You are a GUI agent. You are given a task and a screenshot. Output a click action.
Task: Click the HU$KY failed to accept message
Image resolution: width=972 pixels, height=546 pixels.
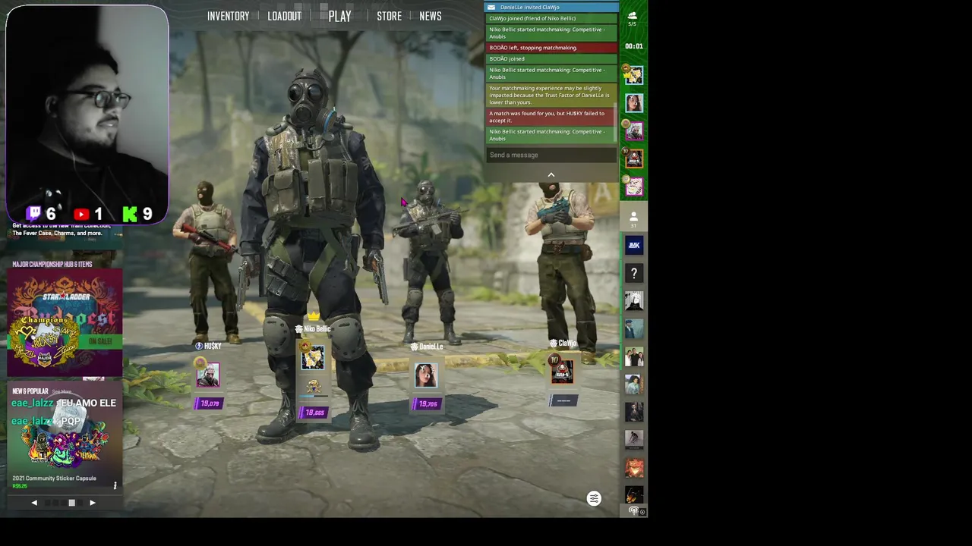click(x=551, y=117)
